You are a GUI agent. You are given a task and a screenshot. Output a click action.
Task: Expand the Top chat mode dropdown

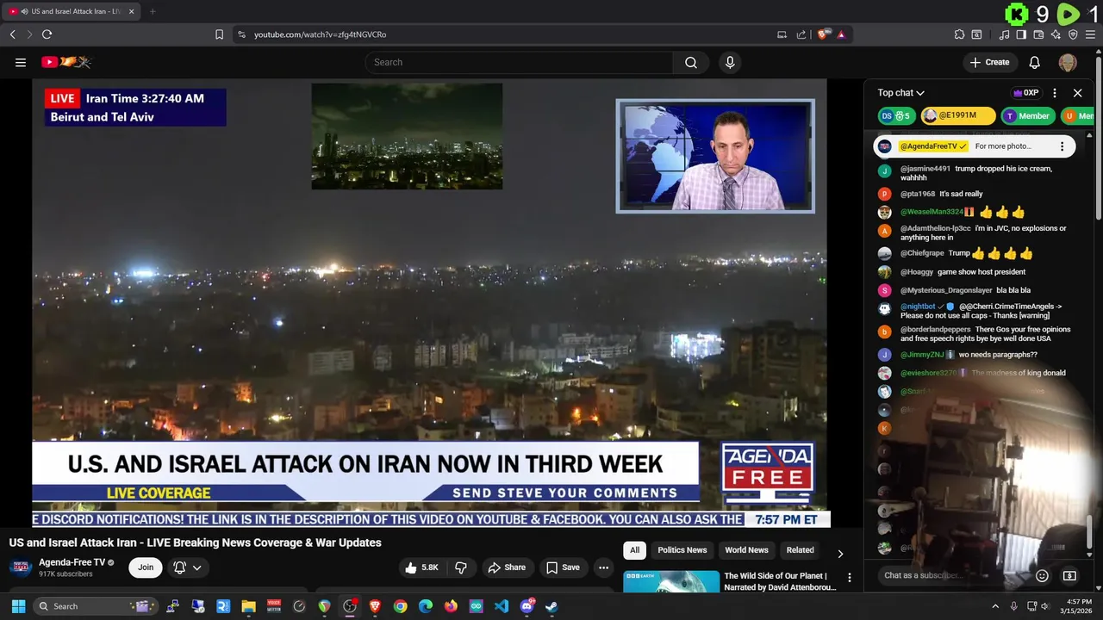(901, 93)
